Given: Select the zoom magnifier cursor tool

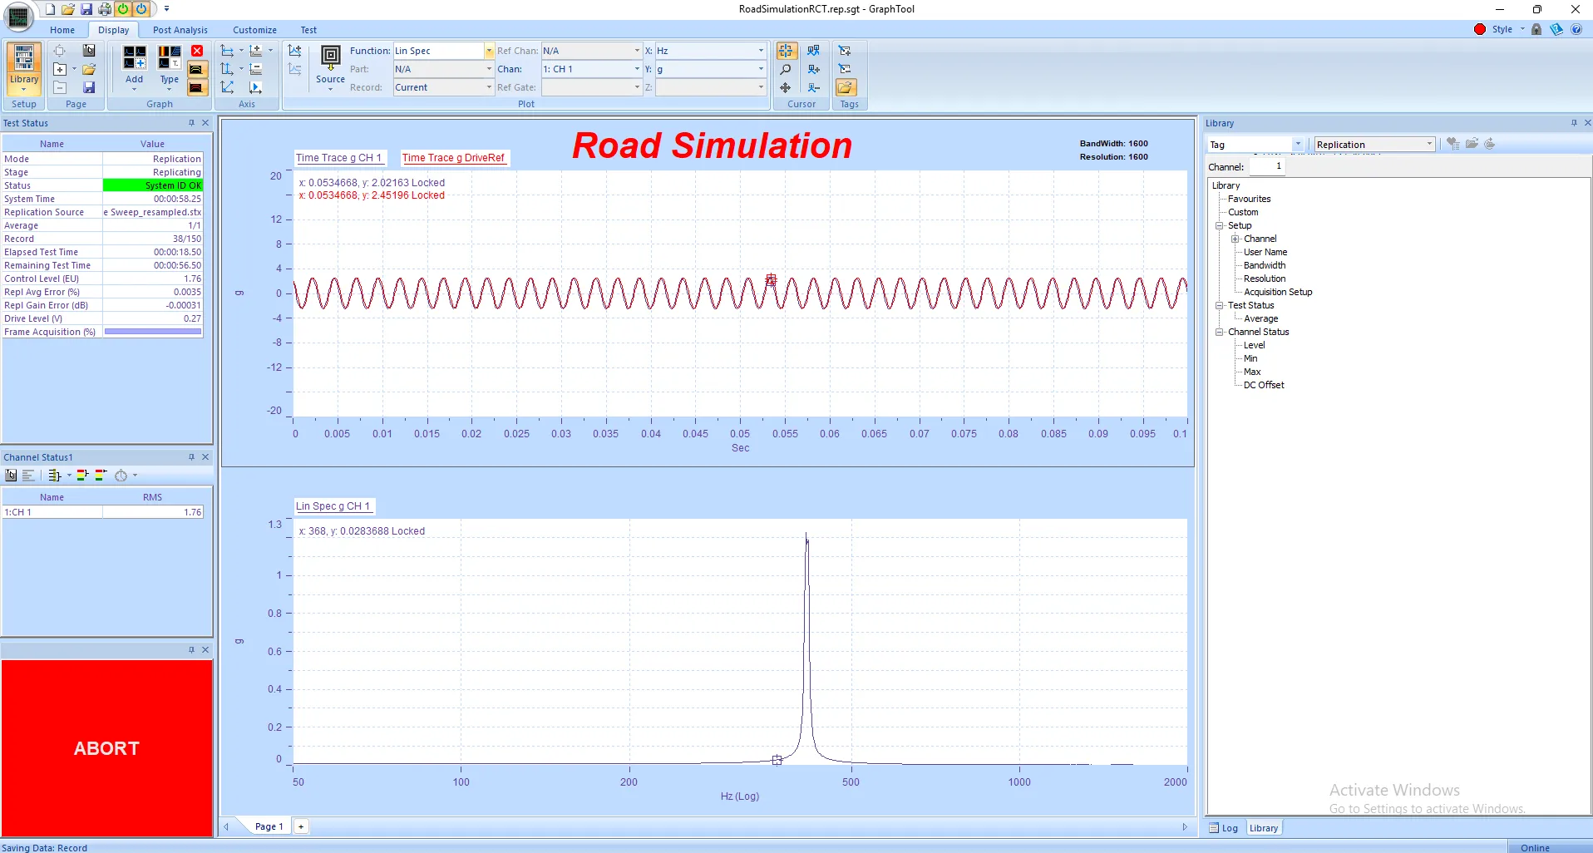Looking at the screenshot, I should 786,70.
